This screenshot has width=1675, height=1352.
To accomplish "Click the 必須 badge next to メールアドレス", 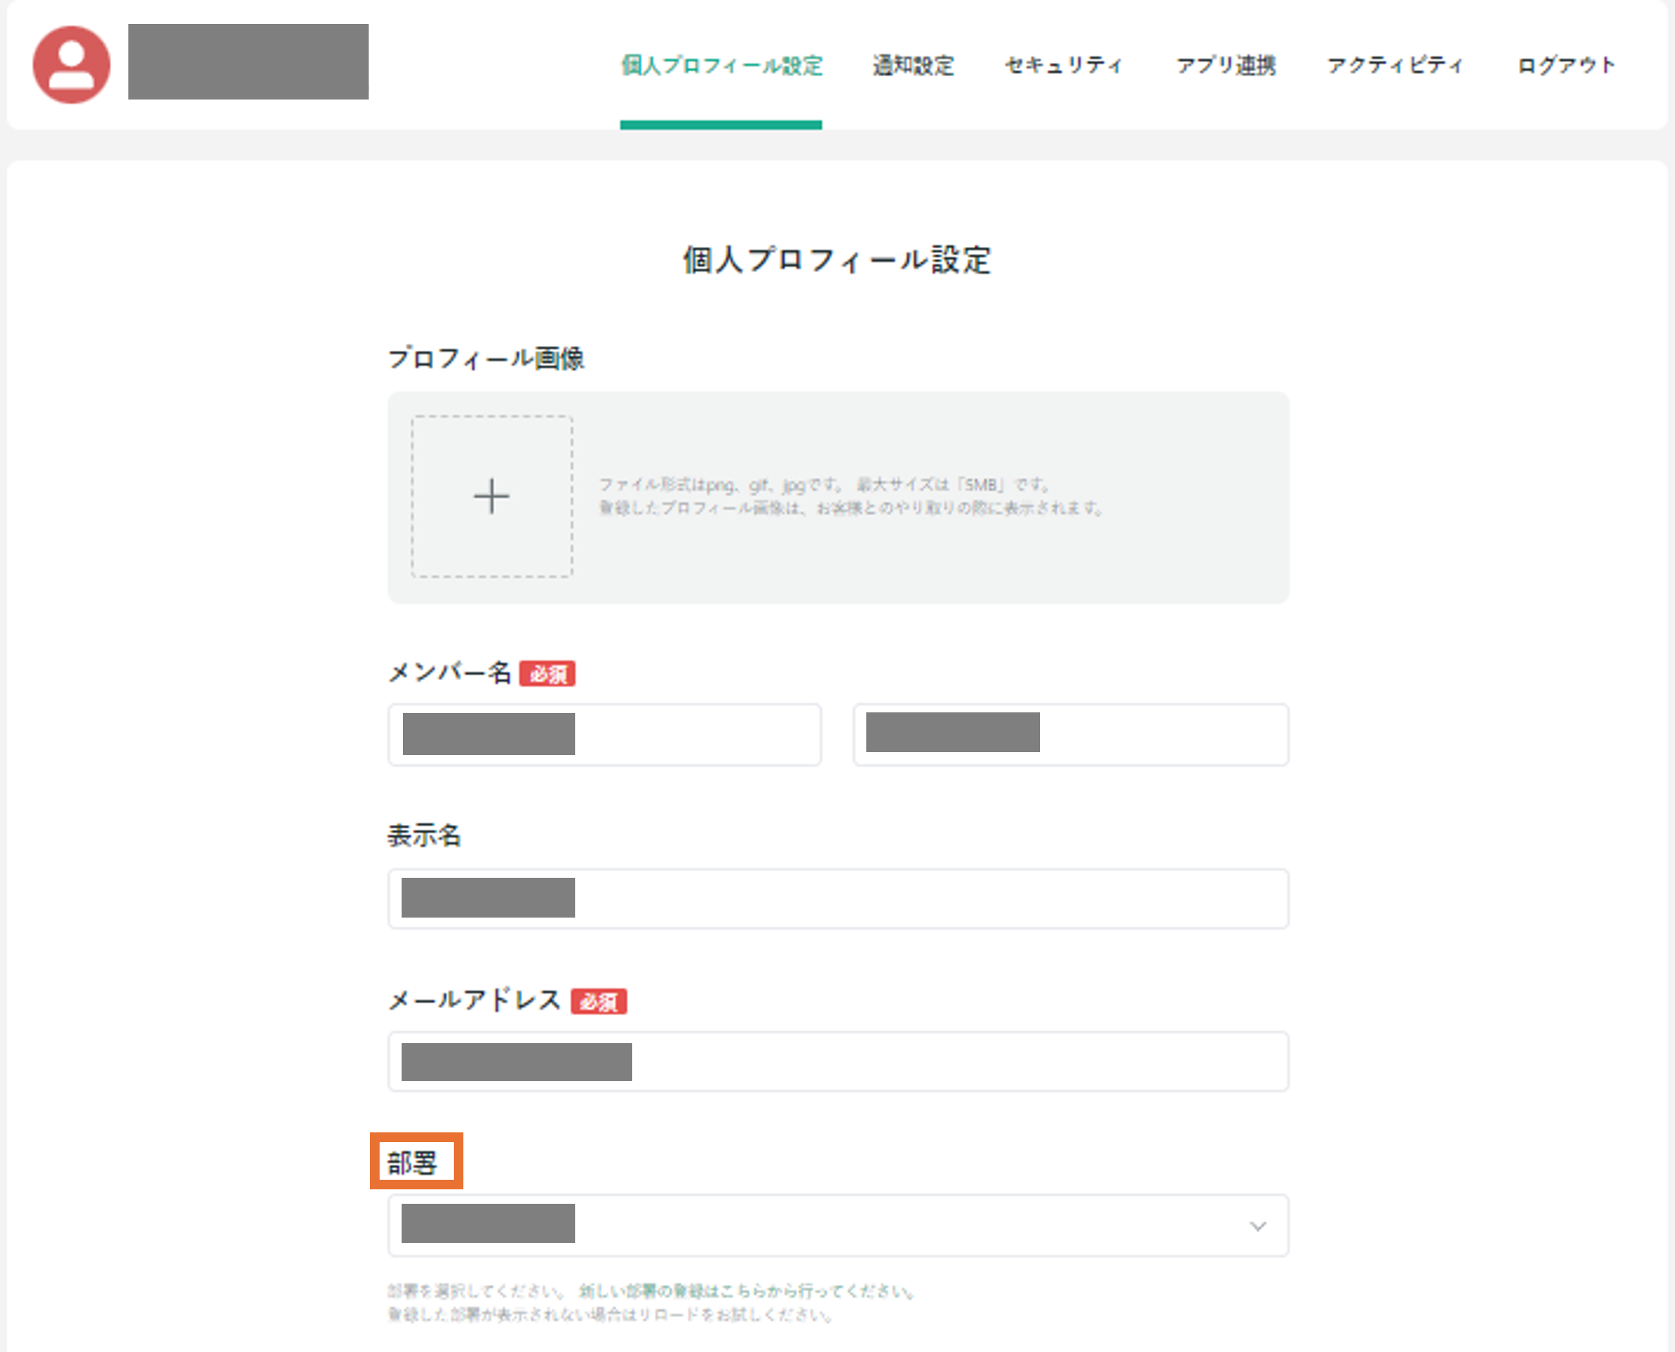I will coord(599,1001).
